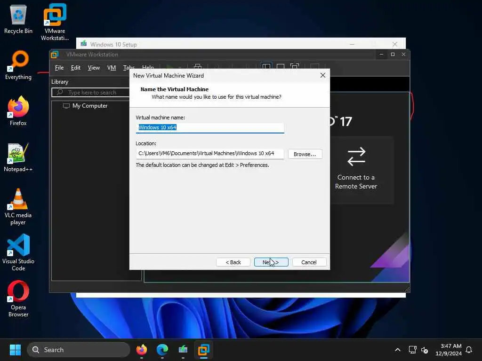This screenshot has width=482, height=361.
Task: Launch the Everything search desktop icon
Action: click(18, 65)
